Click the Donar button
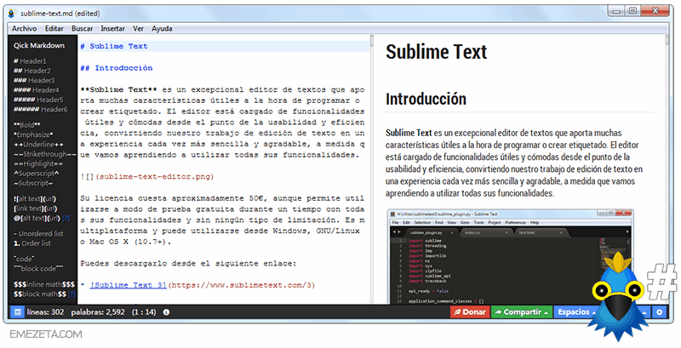 (470, 312)
